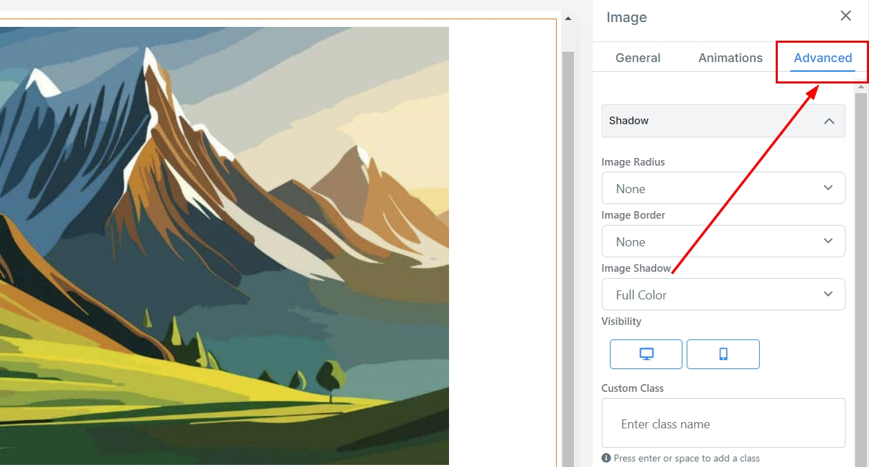Focus the Custom Class name input
Image resolution: width=869 pixels, height=467 pixels.
coord(723,424)
